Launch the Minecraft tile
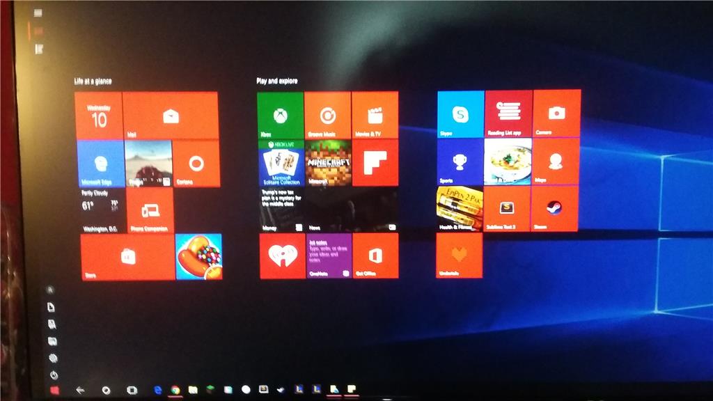The width and height of the screenshot is (713, 401). point(329,163)
